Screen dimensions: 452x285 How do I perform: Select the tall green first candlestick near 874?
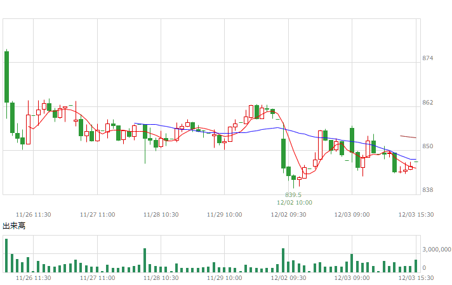point(6,77)
